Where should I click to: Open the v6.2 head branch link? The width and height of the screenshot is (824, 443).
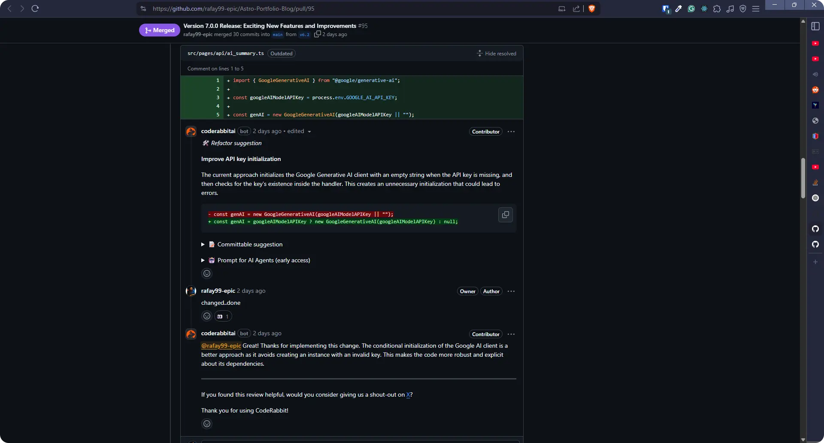click(x=304, y=34)
